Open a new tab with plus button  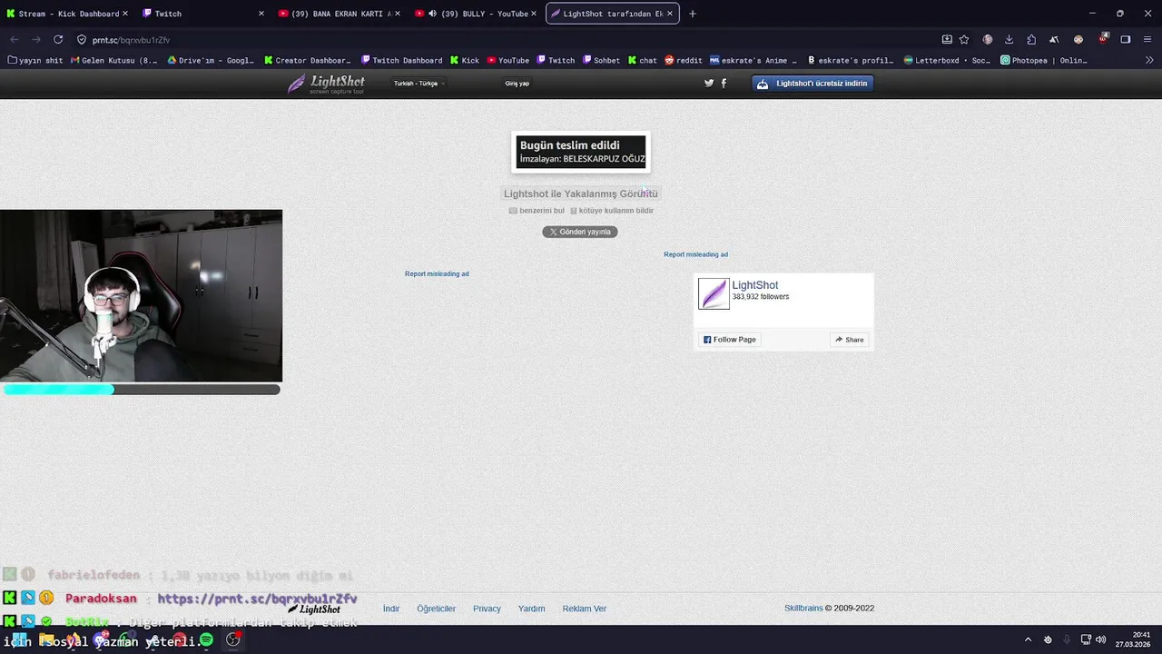tap(693, 14)
